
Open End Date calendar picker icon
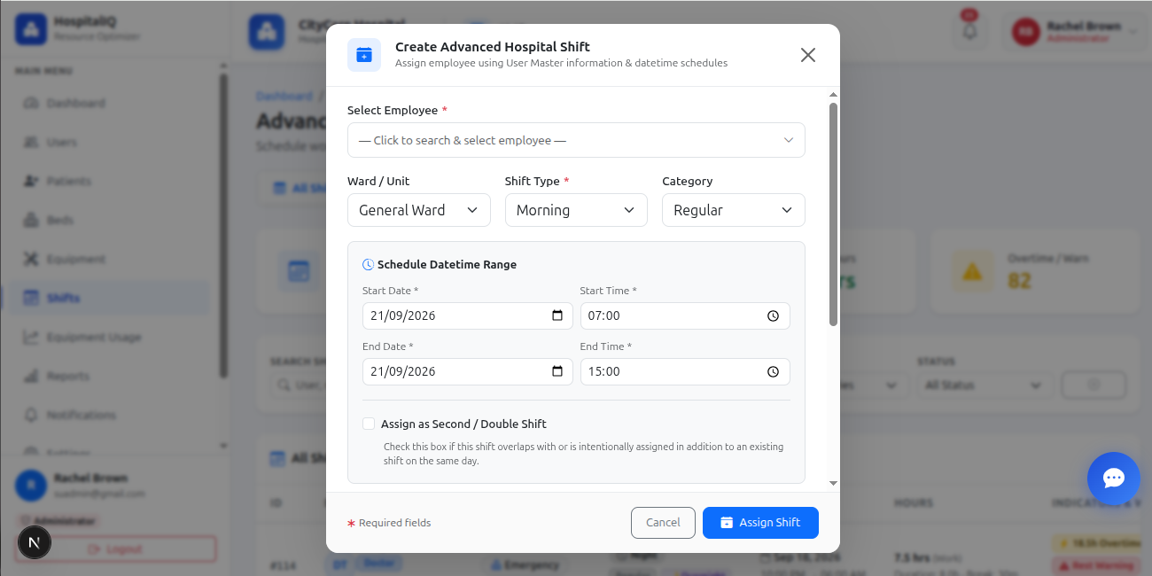[557, 371]
